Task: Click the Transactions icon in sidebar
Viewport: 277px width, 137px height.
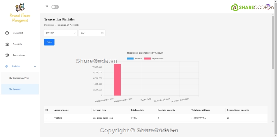Action: [7, 55]
